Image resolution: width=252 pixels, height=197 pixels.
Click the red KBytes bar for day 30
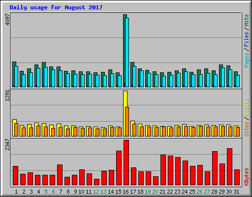coord(230,167)
